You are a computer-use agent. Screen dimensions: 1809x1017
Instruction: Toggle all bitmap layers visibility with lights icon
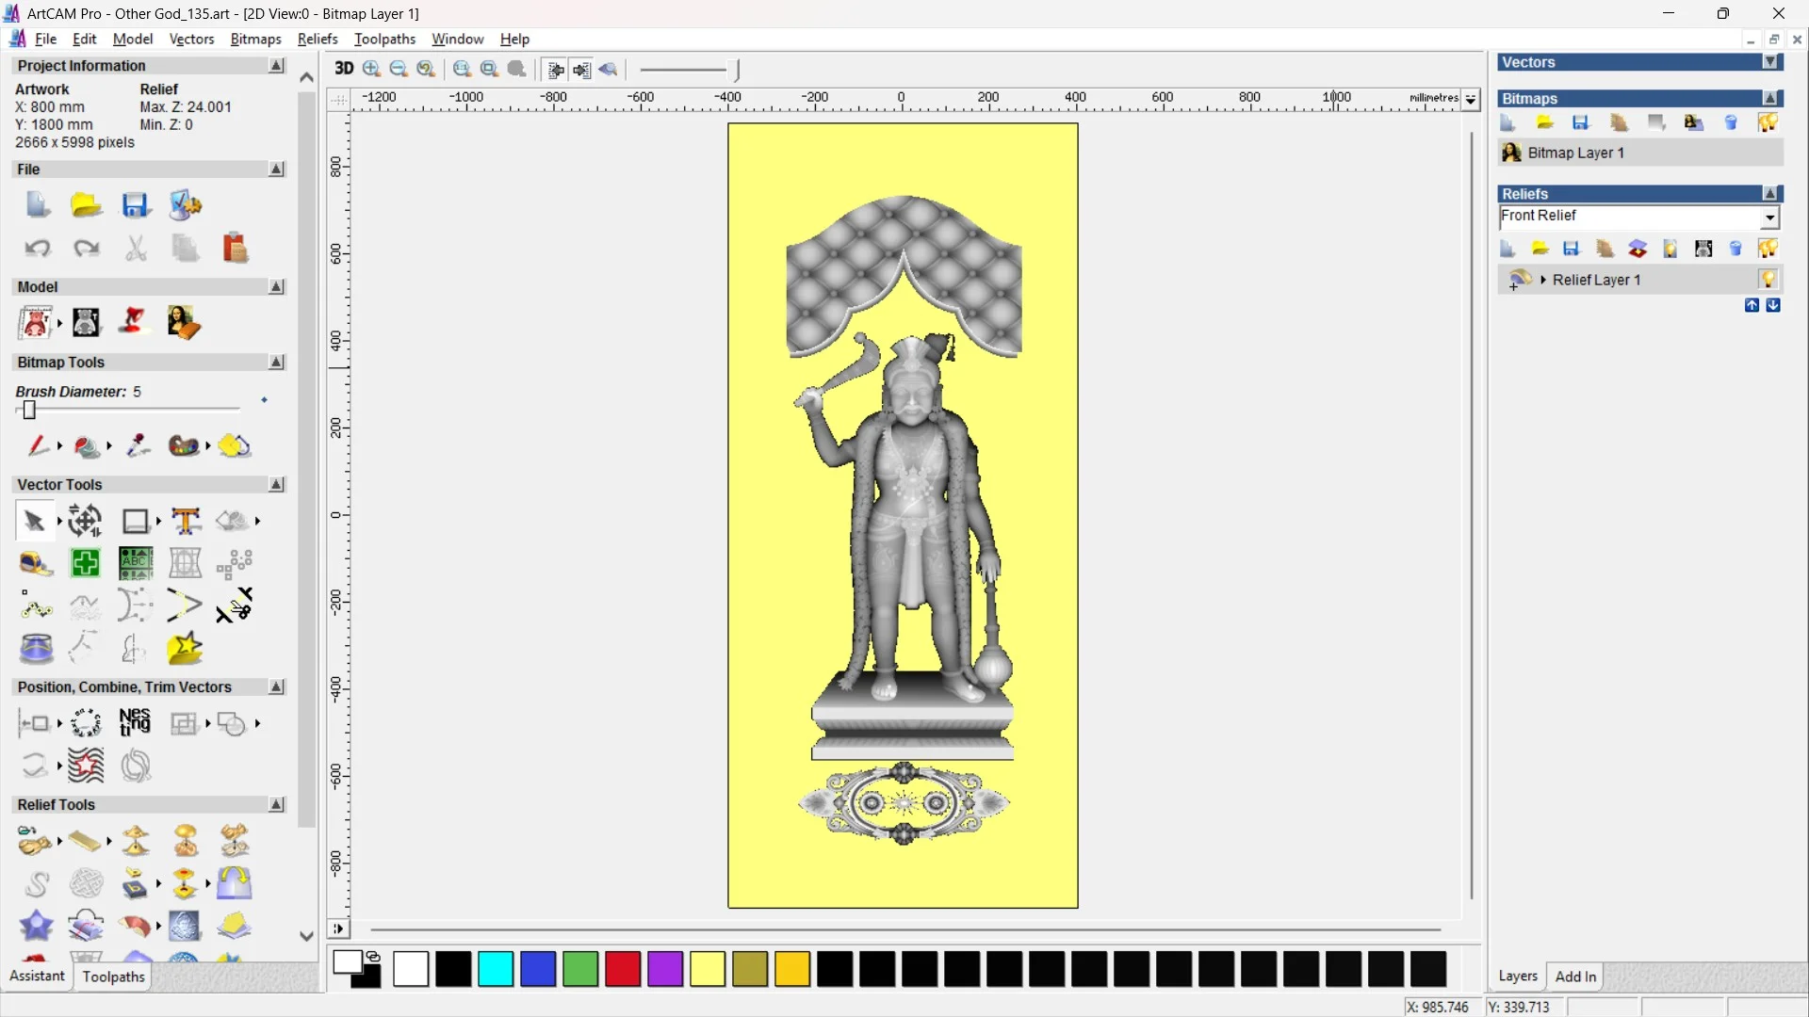coord(1768,122)
